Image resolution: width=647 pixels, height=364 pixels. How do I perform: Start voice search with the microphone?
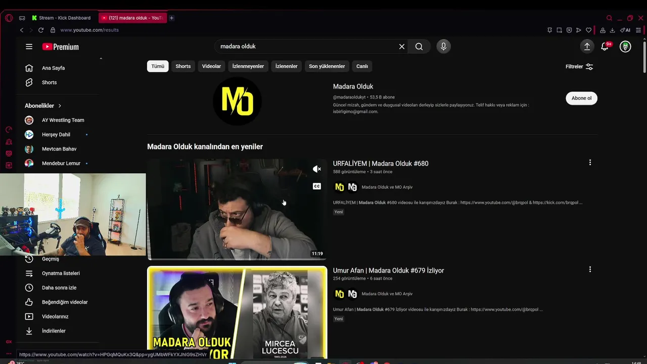click(x=443, y=47)
